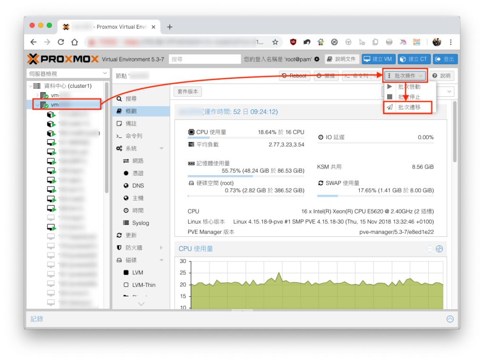
Task: Click the 搜尋 search field in the header
Action: pos(205,59)
